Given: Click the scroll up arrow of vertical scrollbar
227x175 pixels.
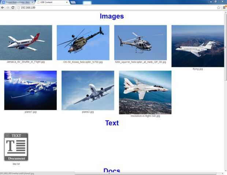Looking at the screenshot, I should 226,12.
